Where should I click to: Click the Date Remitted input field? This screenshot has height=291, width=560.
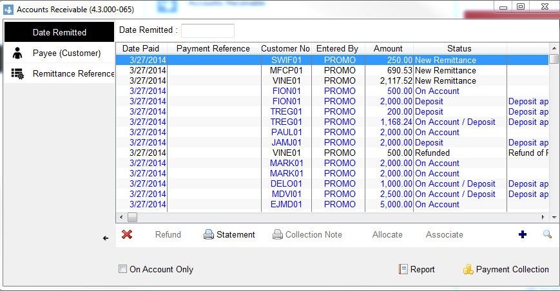[208, 31]
